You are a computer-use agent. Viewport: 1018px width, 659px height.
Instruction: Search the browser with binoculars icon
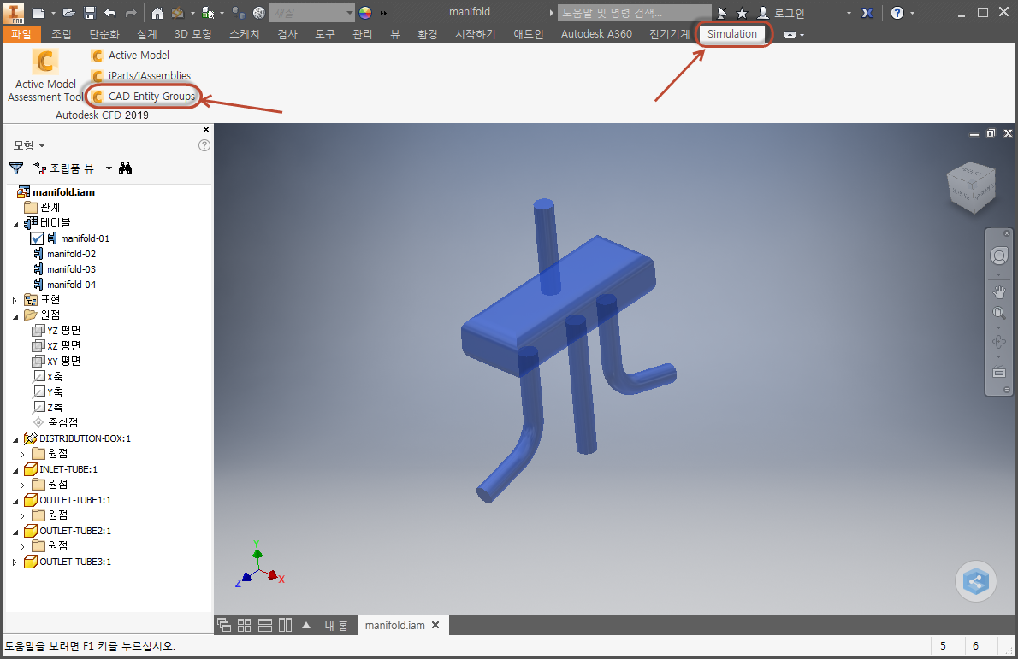(125, 168)
